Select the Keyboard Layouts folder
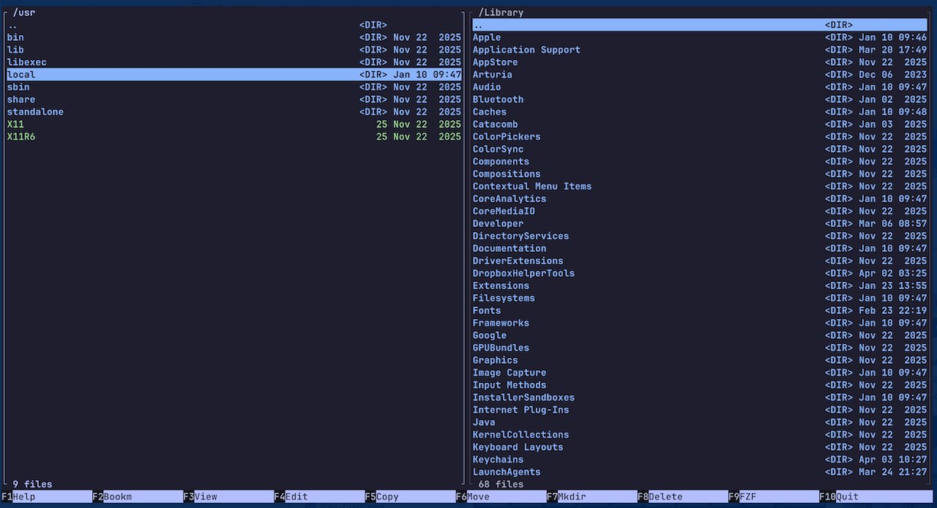Image resolution: width=937 pixels, height=508 pixels. [x=700, y=448]
